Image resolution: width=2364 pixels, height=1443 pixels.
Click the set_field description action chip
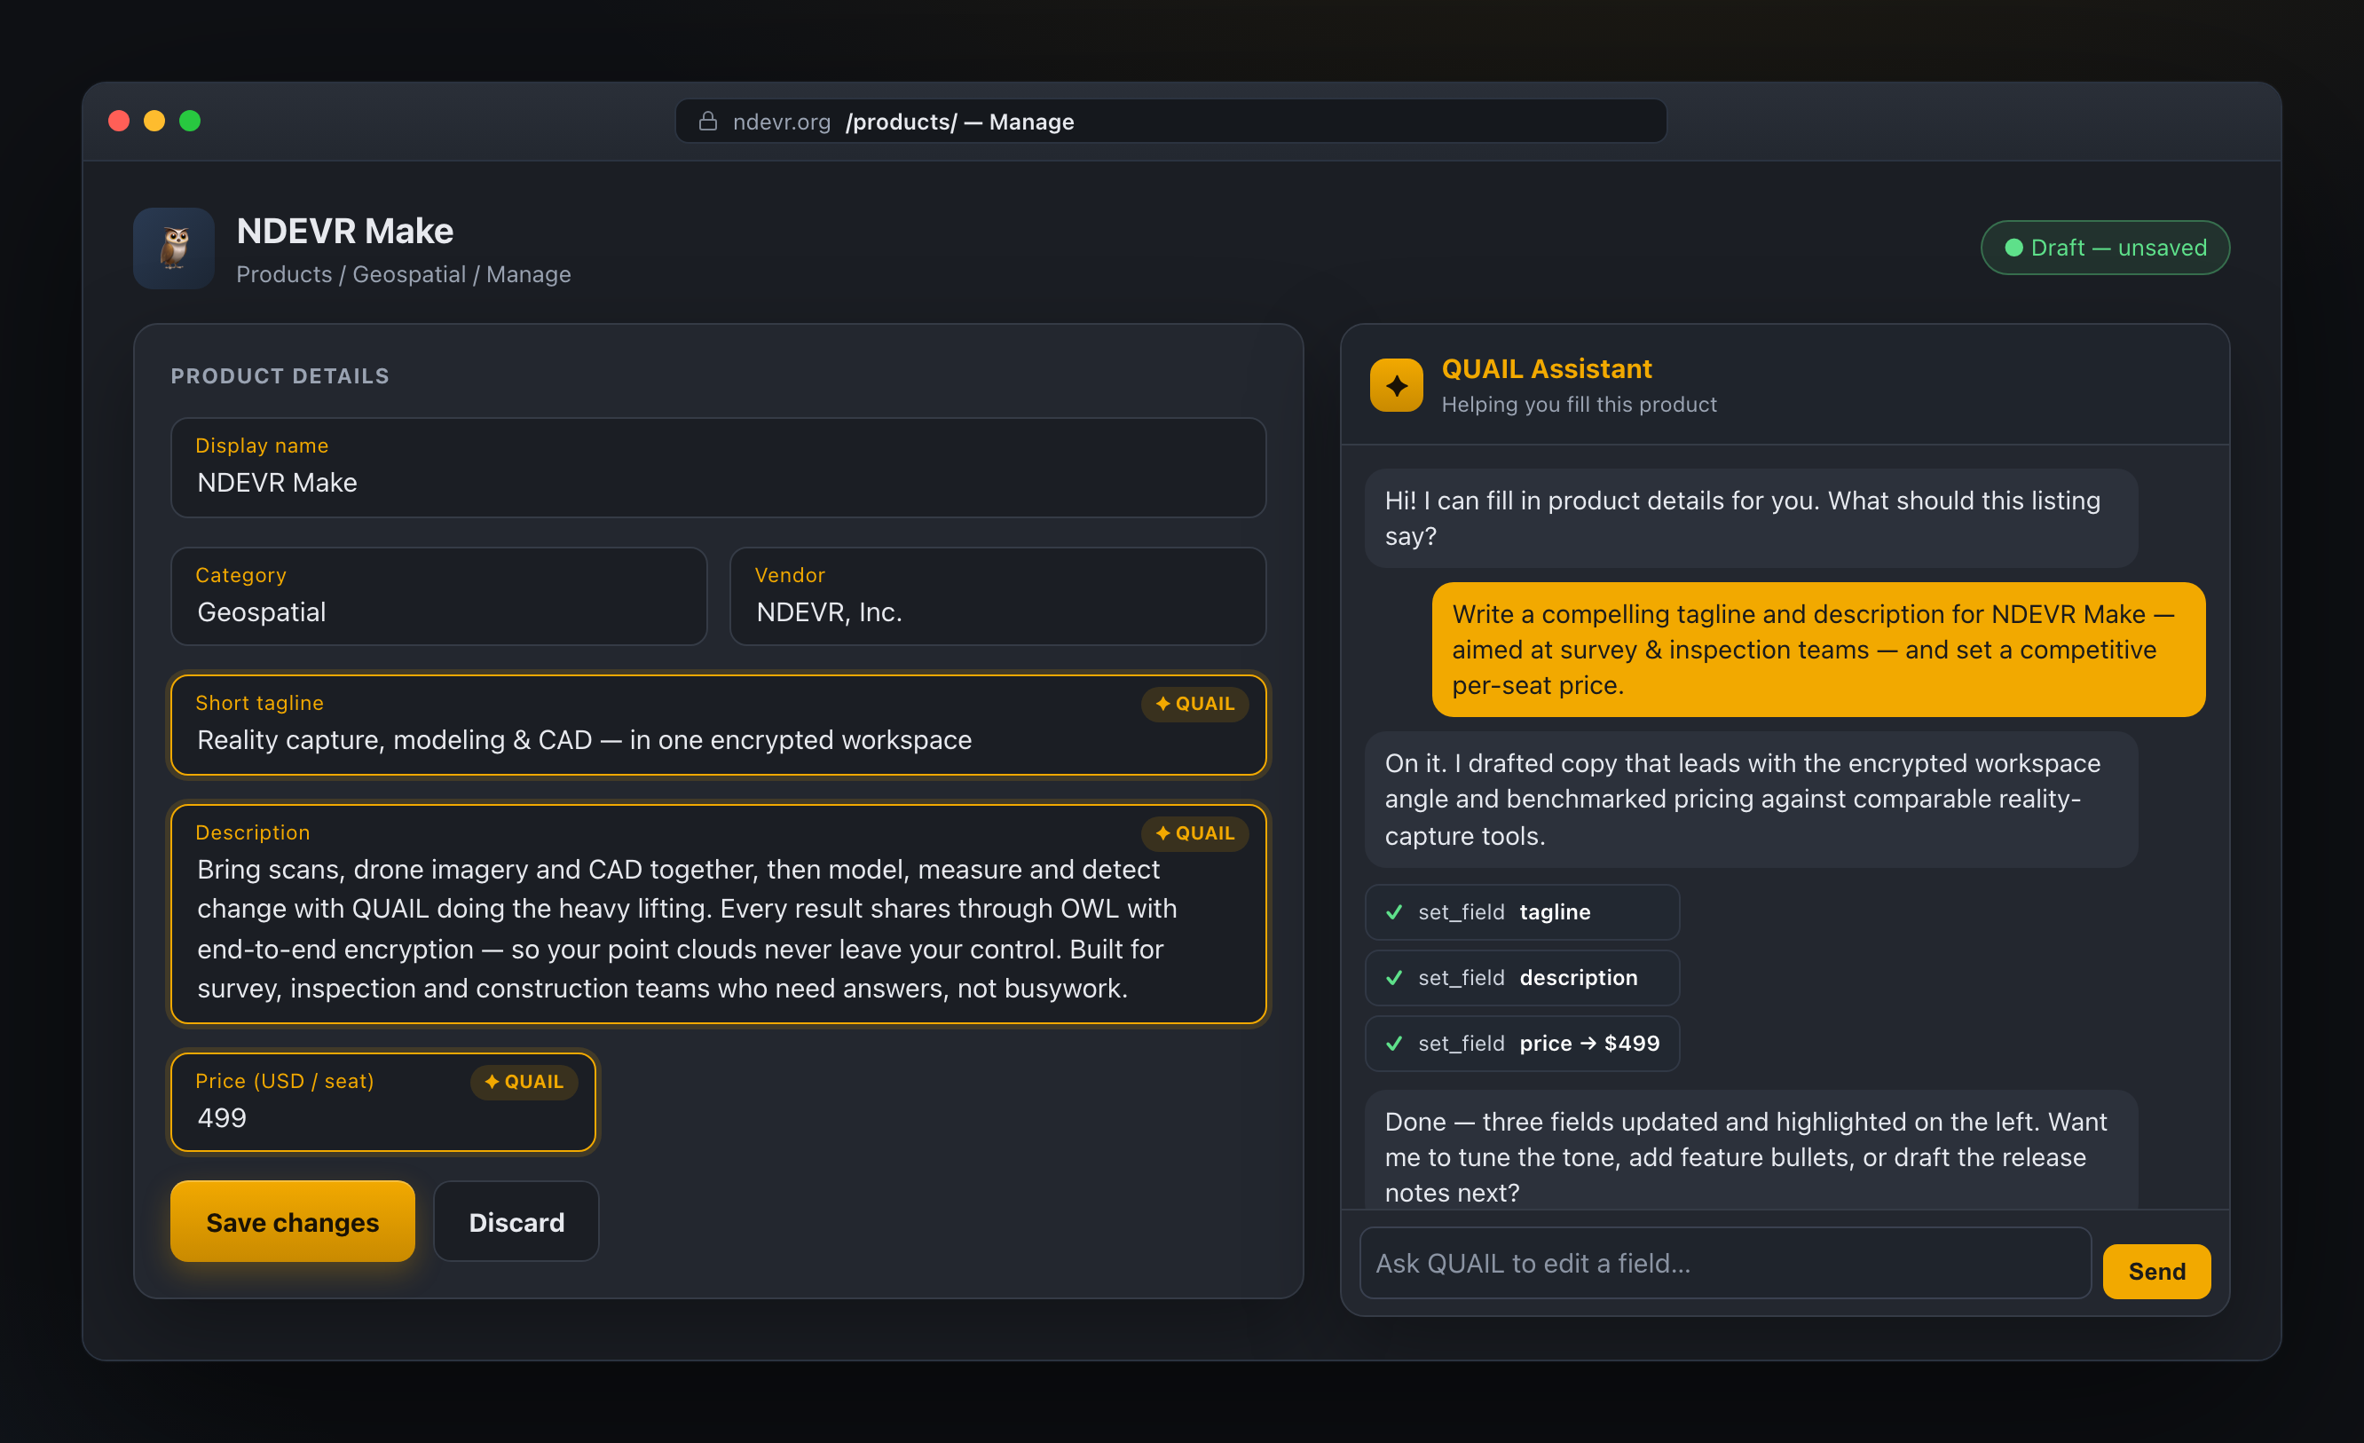[x=1522, y=978]
